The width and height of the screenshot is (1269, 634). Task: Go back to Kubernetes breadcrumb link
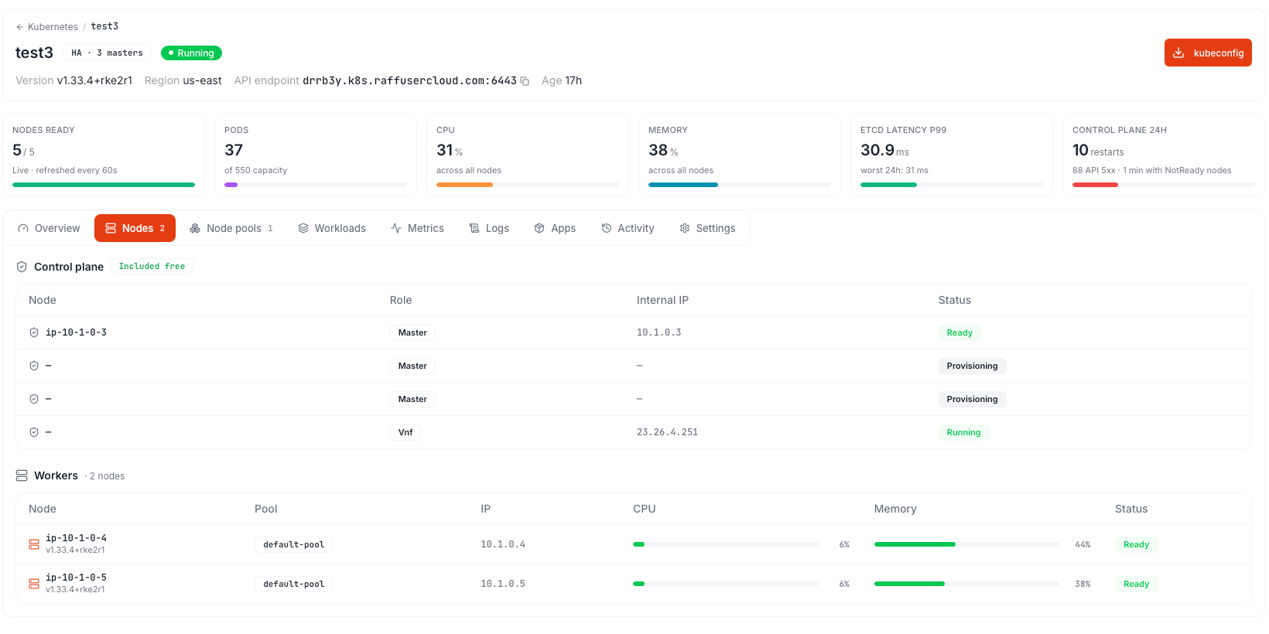click(53, 27)
